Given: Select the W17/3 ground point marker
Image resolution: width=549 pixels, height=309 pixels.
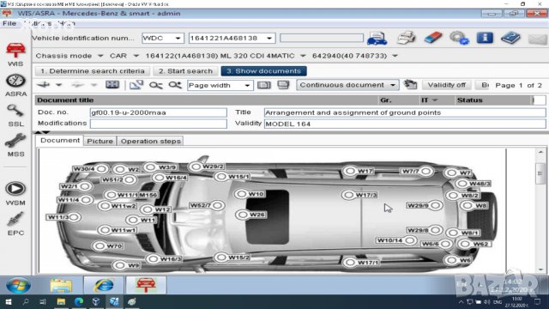Looking at the screenshot, I should tap(348, 195).
